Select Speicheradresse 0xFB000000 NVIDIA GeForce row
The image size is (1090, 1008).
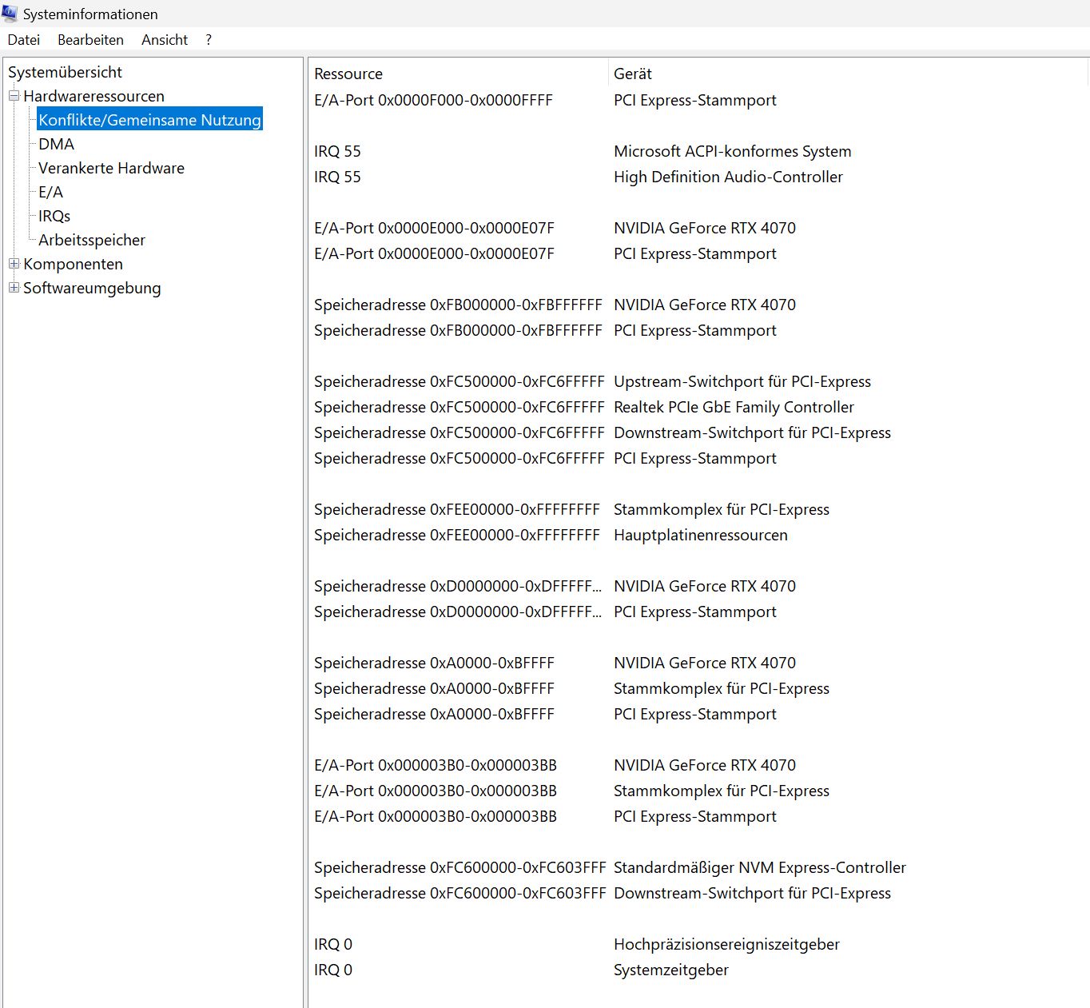[699, 305]
